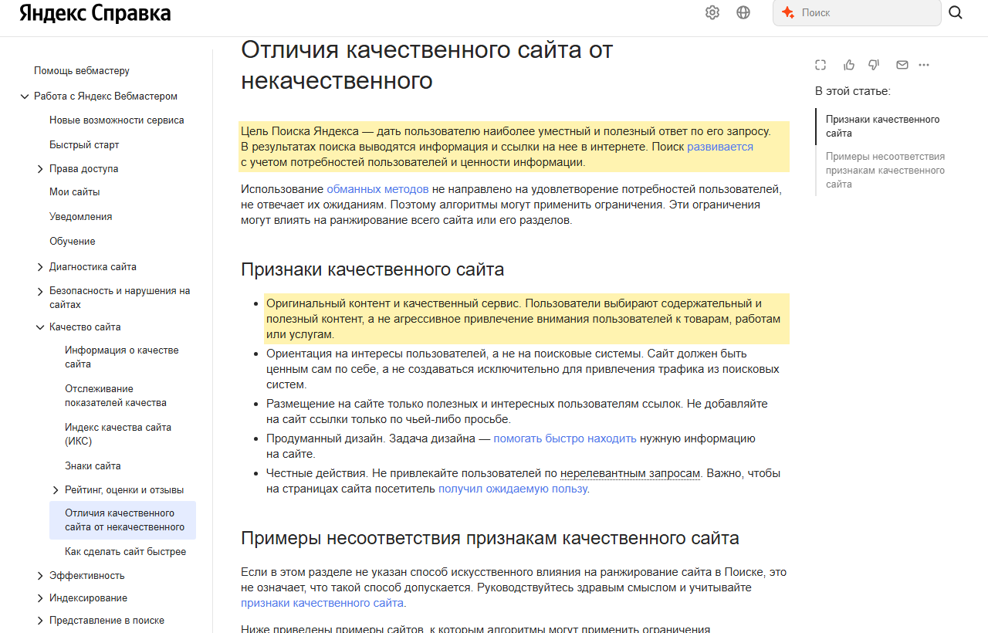Click the Яндекс Справка logo
Screen dimensions: 988x633
tap(96, 13)
